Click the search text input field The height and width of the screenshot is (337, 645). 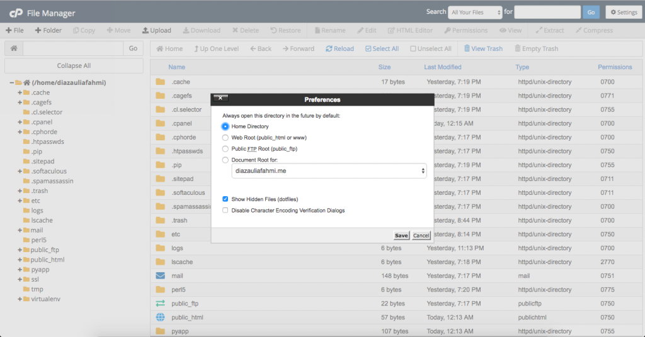(547, 12)
